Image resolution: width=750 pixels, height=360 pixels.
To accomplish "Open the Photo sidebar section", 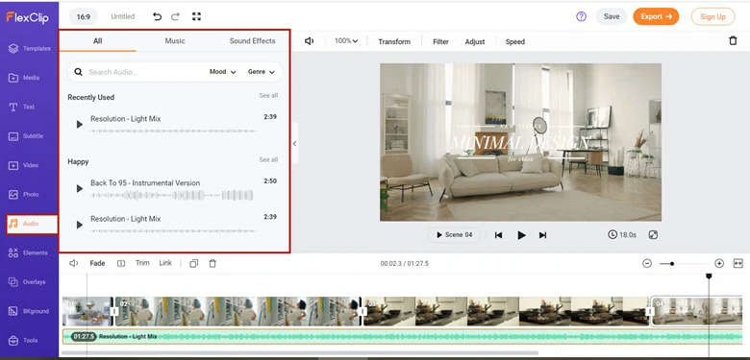I will [24, 194].
